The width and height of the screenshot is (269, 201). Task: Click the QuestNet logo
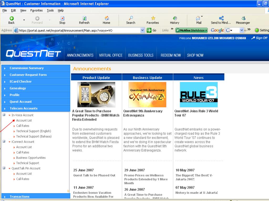pos(33,54)
